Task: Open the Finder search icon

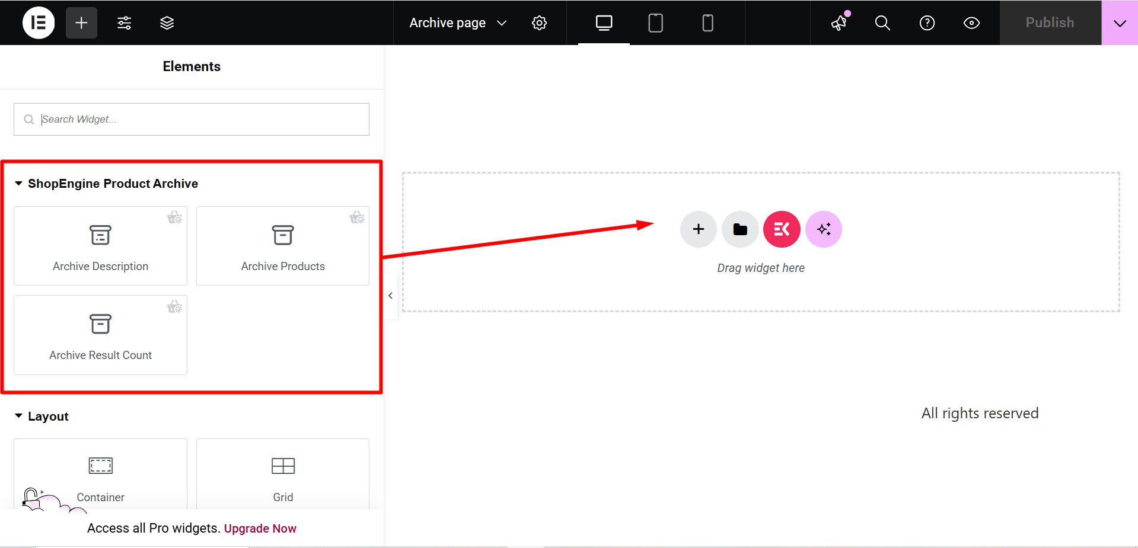Action: click(x=882, y=23)
